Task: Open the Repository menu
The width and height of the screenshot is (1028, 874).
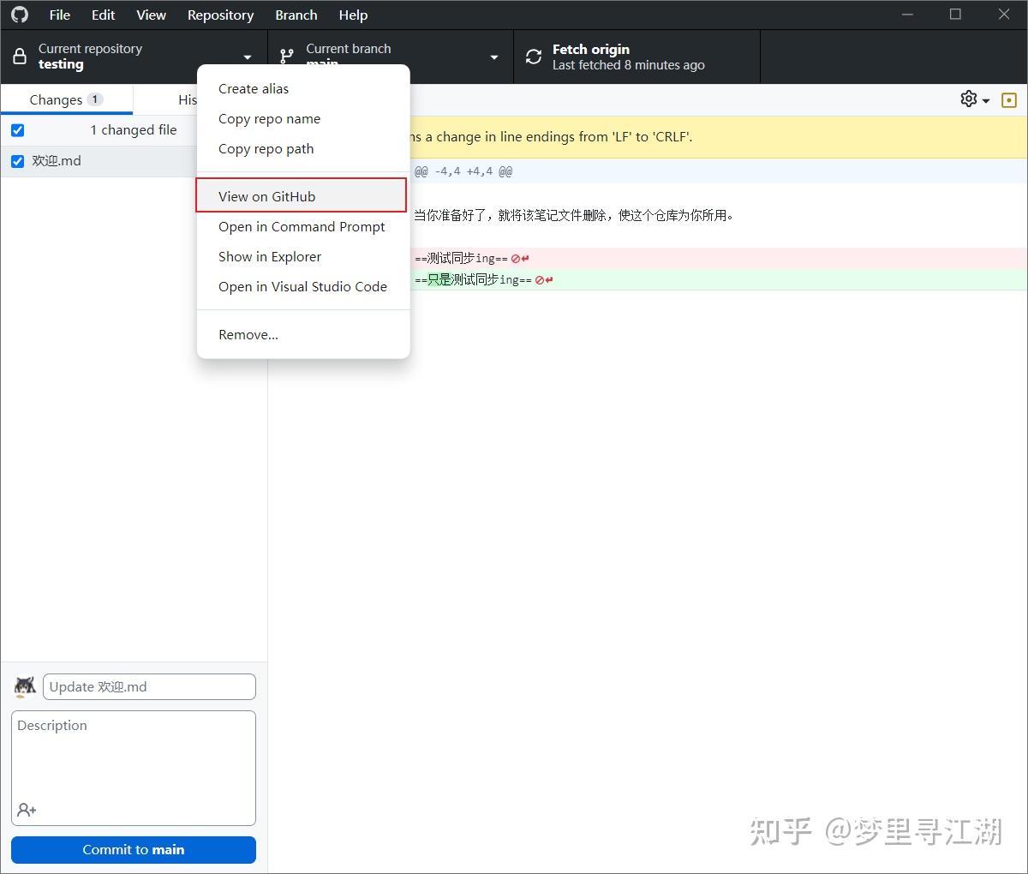Action: click(x=220, y=15)
